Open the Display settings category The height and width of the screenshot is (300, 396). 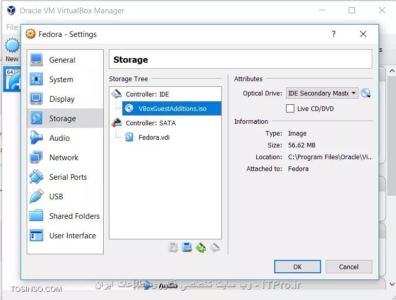[65, 99]
